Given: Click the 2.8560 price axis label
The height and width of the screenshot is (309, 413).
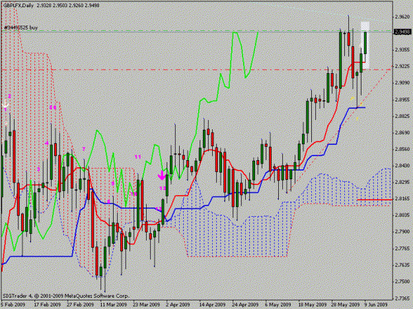Looking at the screenshot, I should [x=402, y=149].
